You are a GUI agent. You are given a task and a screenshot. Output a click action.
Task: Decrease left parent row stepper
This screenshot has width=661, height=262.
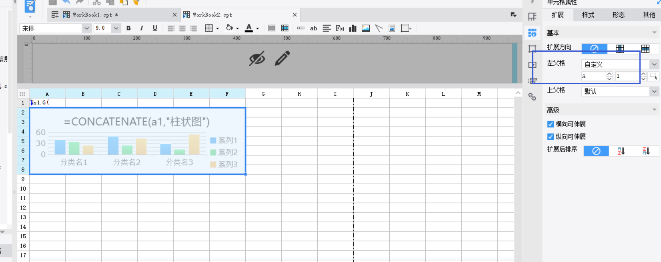click(643, 79)
